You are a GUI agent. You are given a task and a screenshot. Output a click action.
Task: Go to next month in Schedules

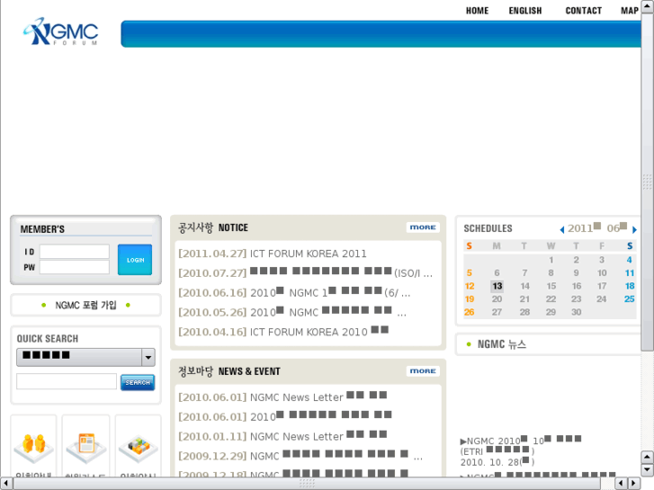634,229
